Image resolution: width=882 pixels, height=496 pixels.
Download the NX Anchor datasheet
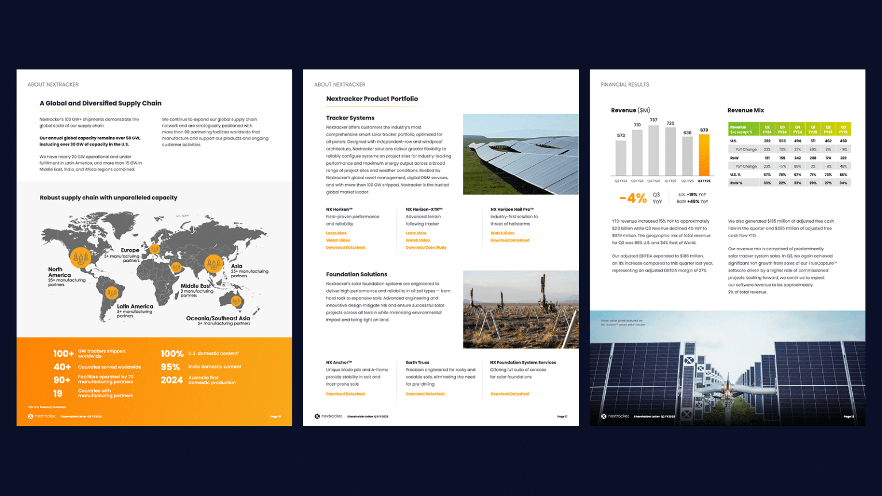pos(346,394)
